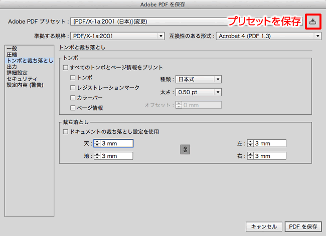The image size is (326, 236).
Task: Click the 天 top bleed input field
Action: 117,143
